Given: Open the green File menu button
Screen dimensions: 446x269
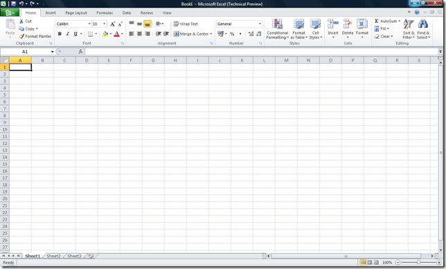Looking at the screenshot, I should tap(10, 12).
